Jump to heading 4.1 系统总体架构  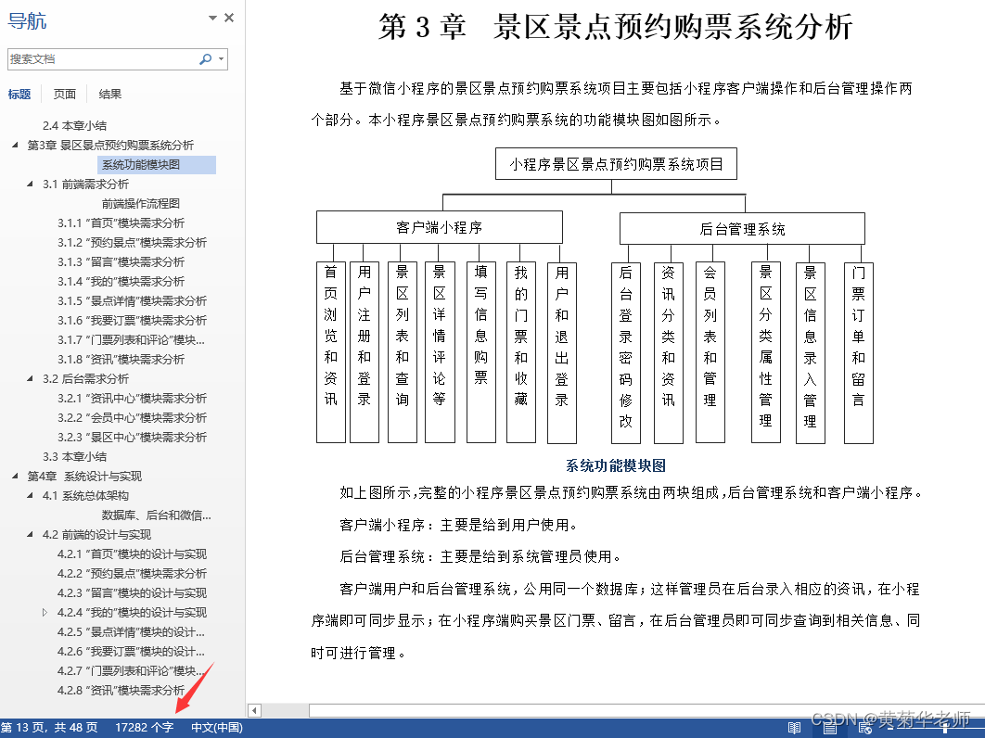point(85,496)
